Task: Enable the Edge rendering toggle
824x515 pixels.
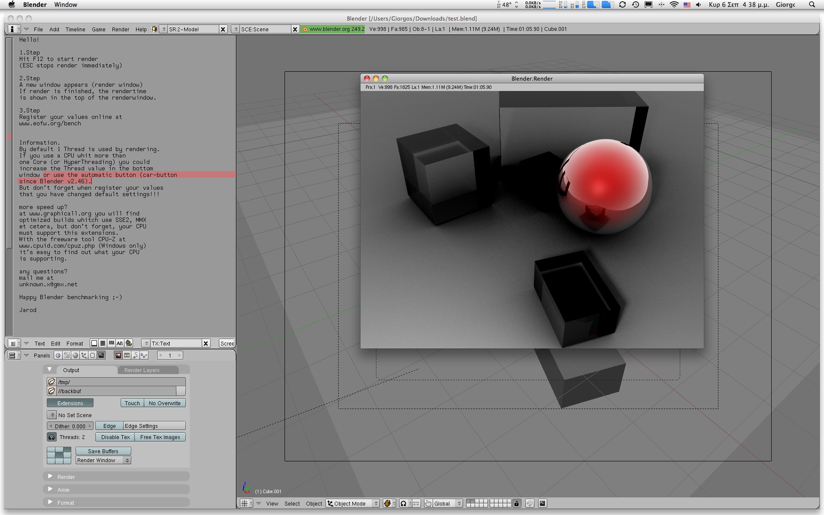Action: pos(109,426)
